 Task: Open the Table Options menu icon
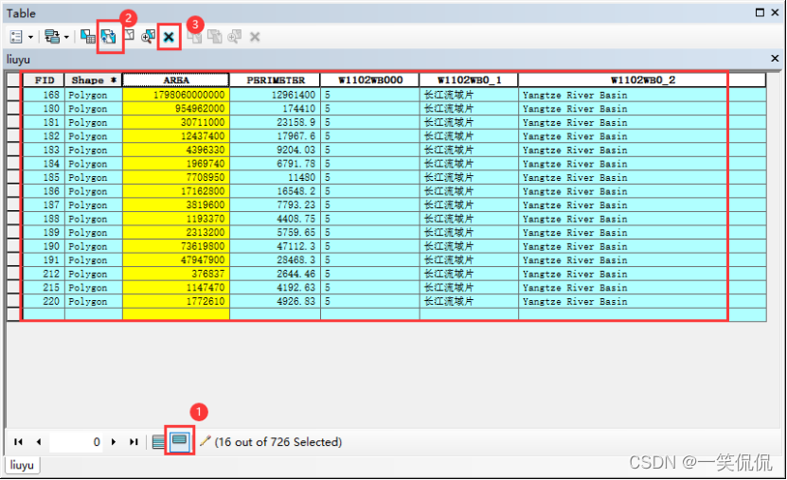point(16,37)
